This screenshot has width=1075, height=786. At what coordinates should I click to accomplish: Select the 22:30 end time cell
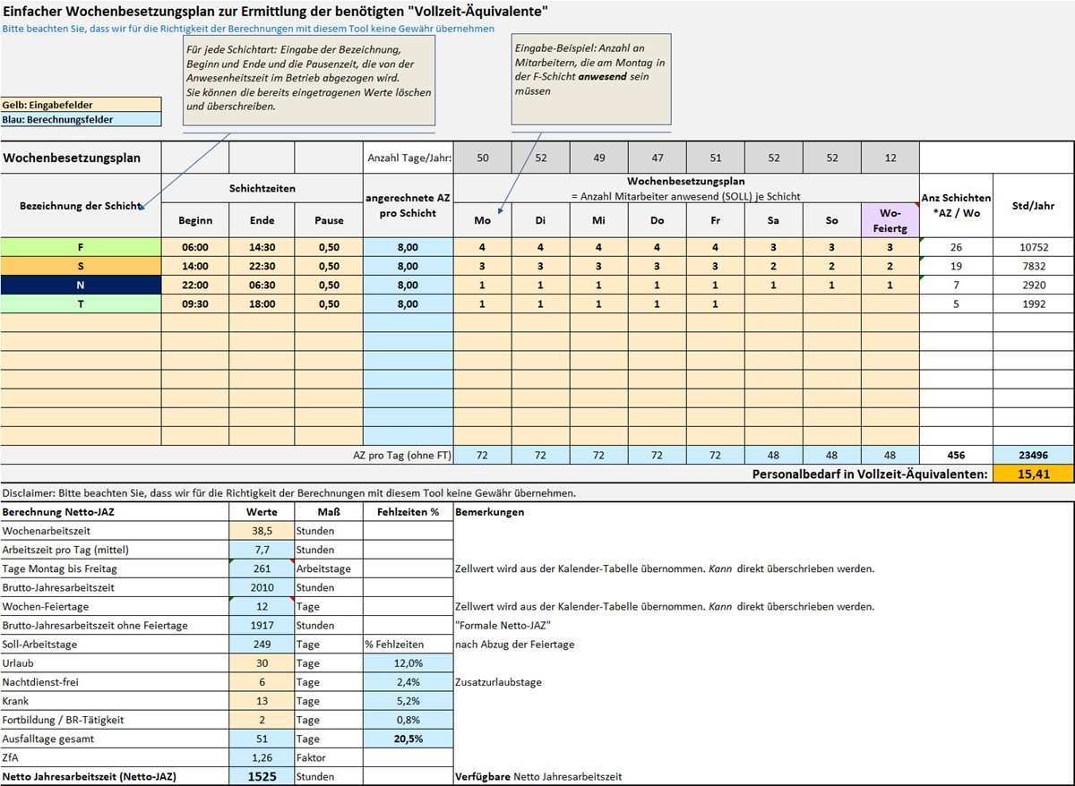(x=262, y=266)
